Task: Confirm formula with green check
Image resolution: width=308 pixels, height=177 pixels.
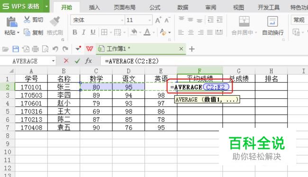Action: point(77,61)
